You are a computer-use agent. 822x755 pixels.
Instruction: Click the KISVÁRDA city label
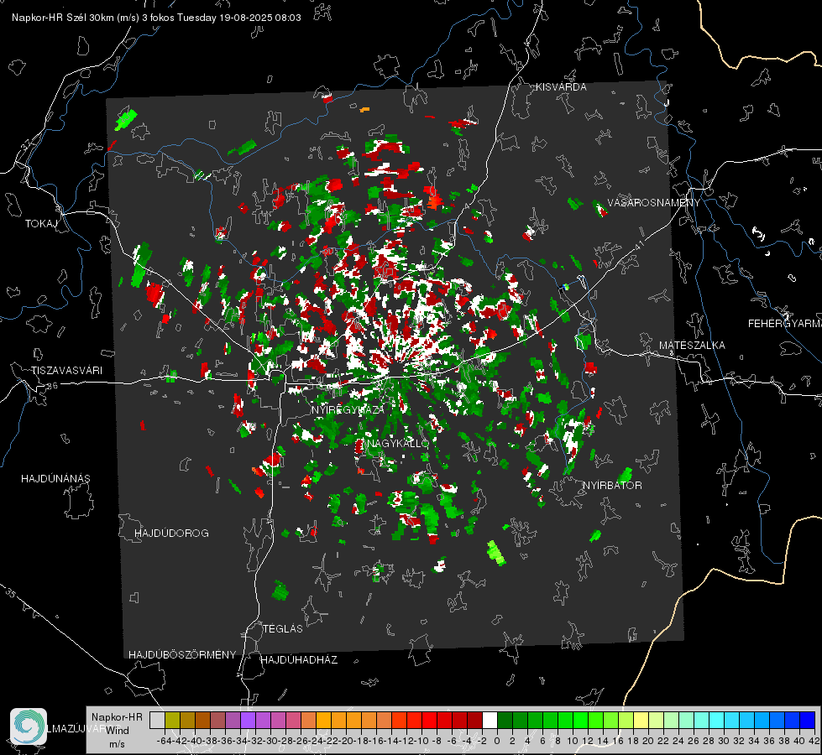561,87
